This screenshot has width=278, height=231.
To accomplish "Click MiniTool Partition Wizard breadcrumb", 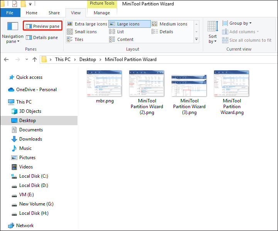I will [x=131, y=59].
